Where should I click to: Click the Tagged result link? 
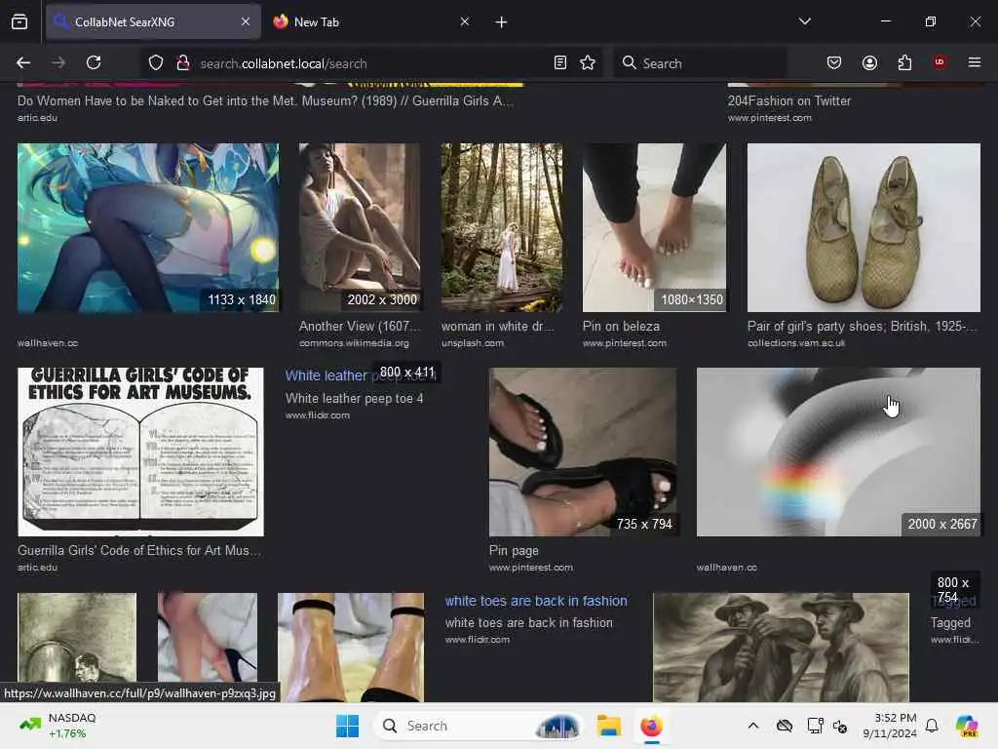(x=953, y=601)
